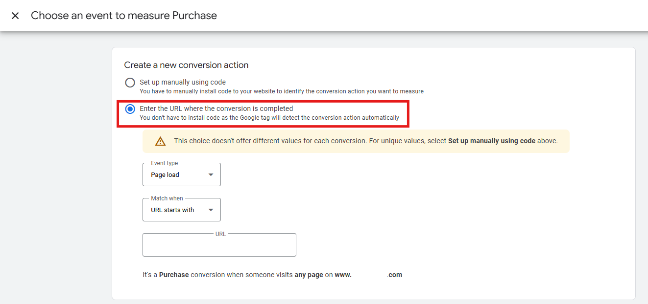Open the Match when dropdown
The height and width of the screenshot is (304, 648).
tap(182, 210)
